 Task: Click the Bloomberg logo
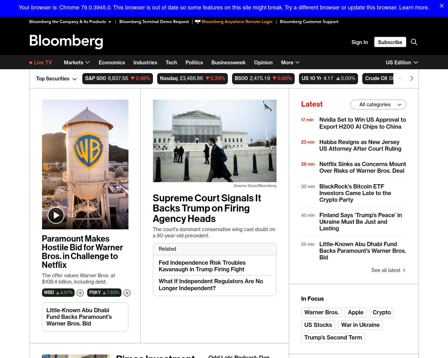click(x=66, y=41)
